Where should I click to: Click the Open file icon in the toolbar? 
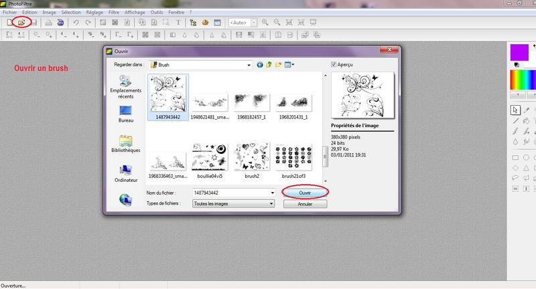pos(21,23)
